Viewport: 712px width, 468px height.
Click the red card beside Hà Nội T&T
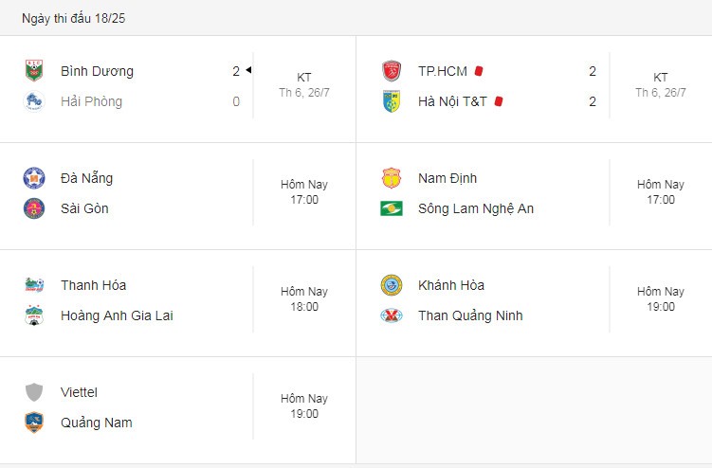pos(498,101)
